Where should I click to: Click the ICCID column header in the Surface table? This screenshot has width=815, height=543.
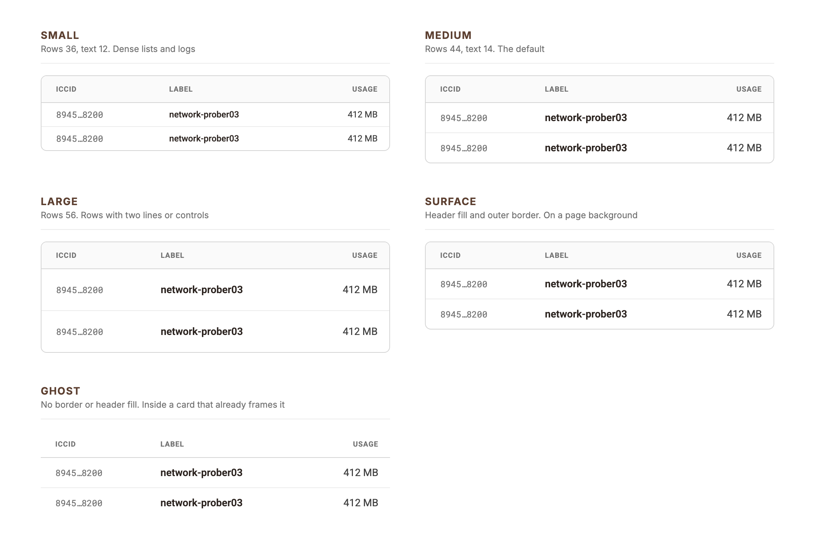(450, 255)
